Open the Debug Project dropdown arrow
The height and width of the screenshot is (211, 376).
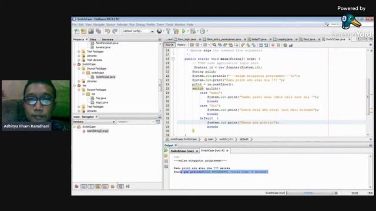[197, 31]
